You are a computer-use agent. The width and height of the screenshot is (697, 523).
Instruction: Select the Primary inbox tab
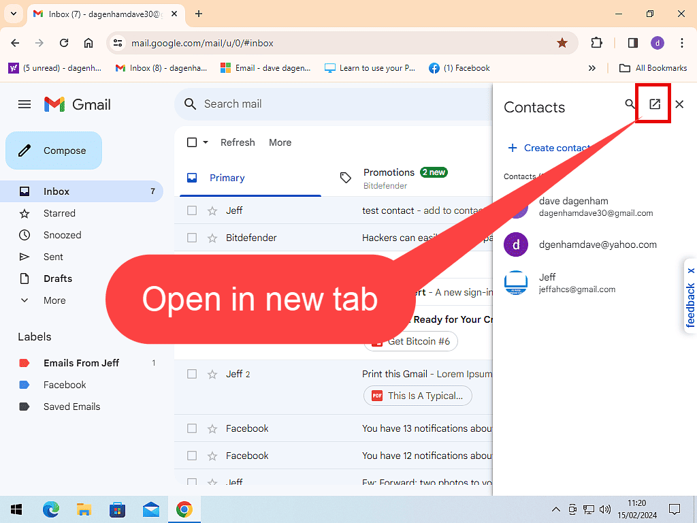click(227, 178)
